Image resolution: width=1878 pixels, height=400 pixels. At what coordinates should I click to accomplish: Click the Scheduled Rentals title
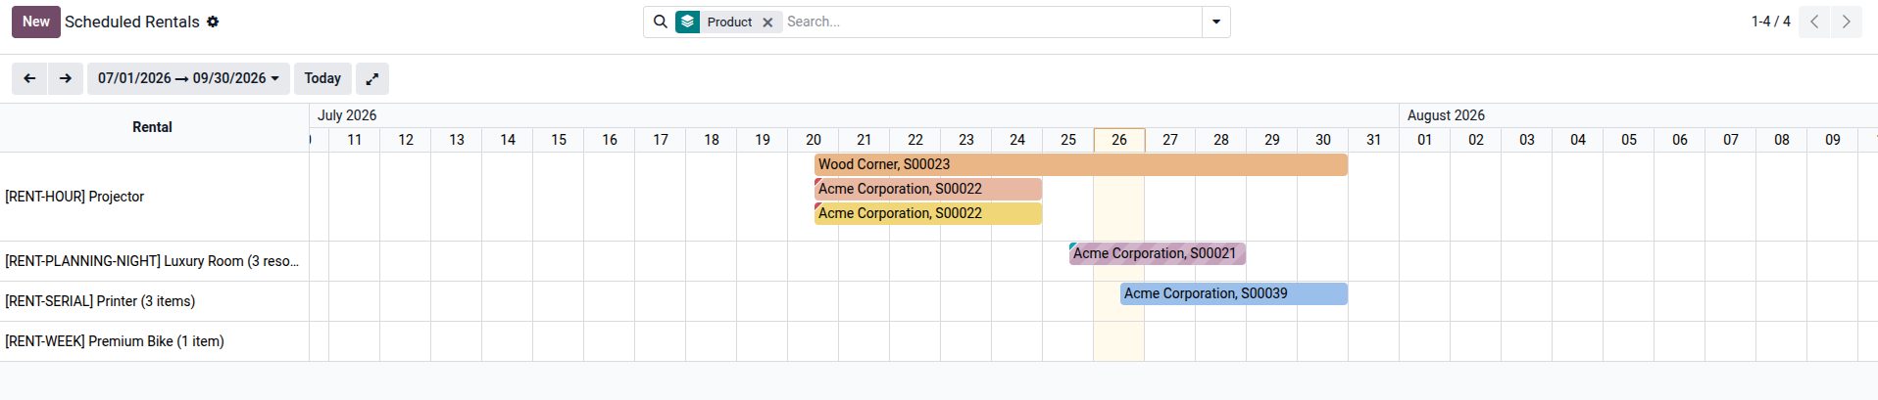132,22
